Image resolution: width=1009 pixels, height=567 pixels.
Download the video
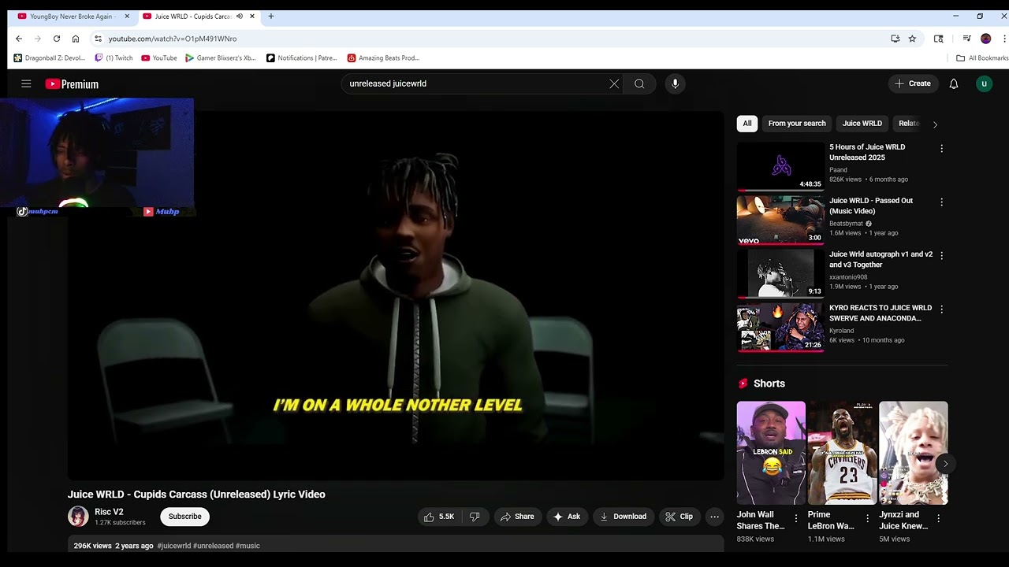[623, 517]
